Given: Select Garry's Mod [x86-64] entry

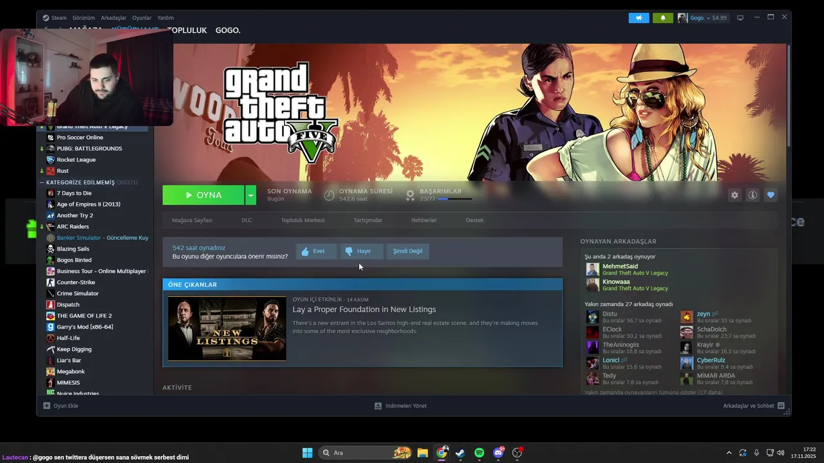Looking at the screenshot, I should [85, 327].
